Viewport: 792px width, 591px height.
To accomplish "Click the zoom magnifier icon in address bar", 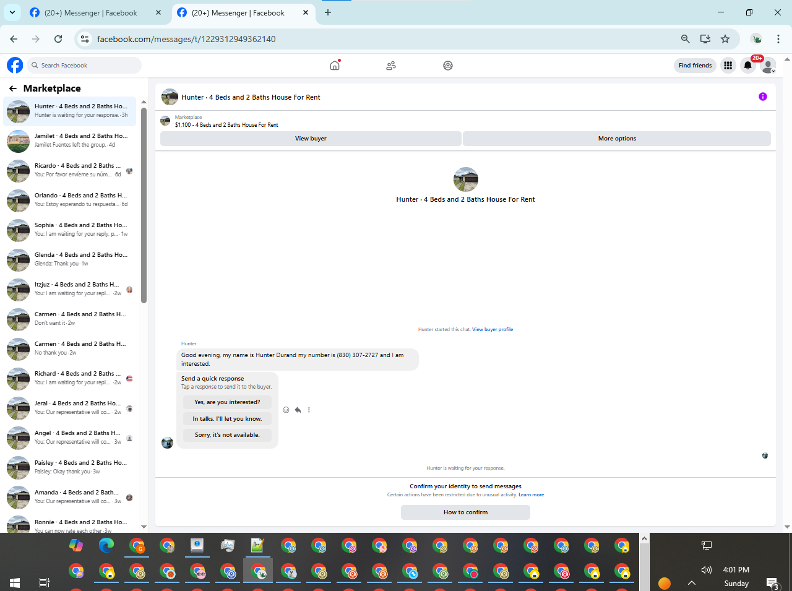I will pyautogui.click(x=685, y=39).
